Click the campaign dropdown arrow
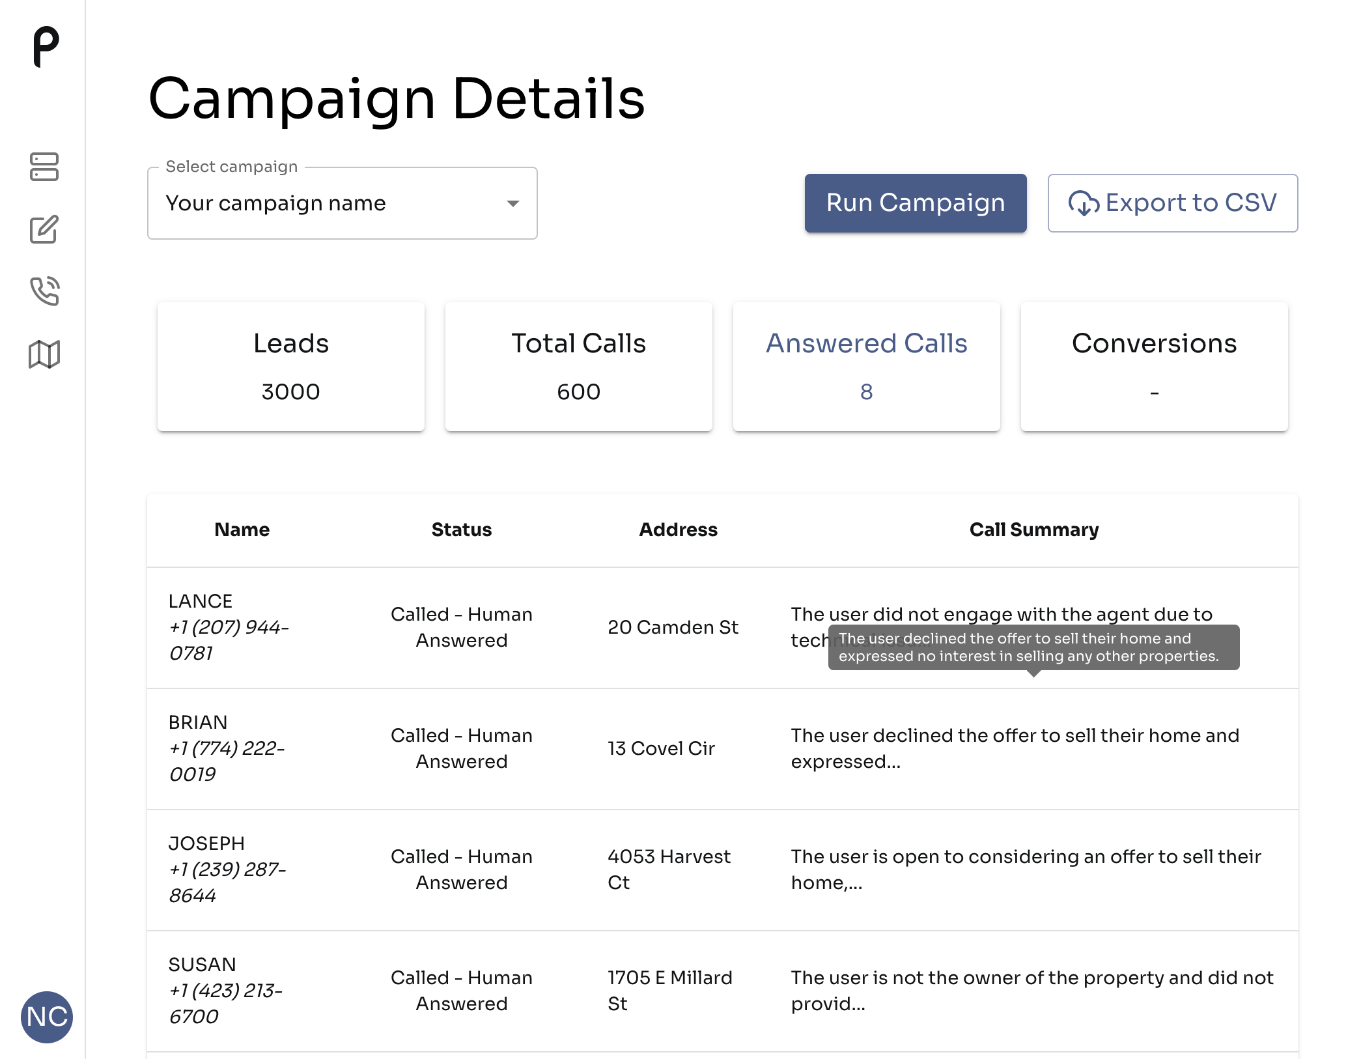Screen dimensions: 1361x1059 pyautogui.click(x=513, y=204)
